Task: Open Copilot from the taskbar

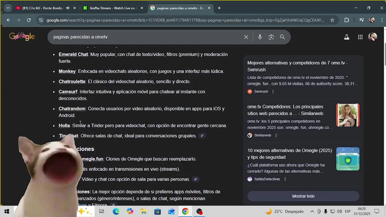Action: [x=130, y=212]
